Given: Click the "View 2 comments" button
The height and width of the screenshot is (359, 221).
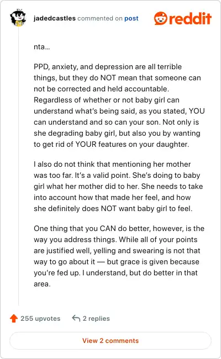Looking at the screenshot, I should (x=110, y=341).
